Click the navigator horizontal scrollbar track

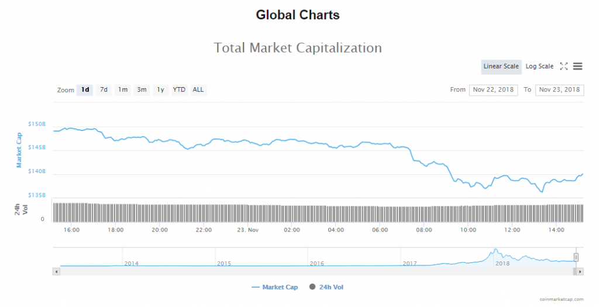pos(316,271)
